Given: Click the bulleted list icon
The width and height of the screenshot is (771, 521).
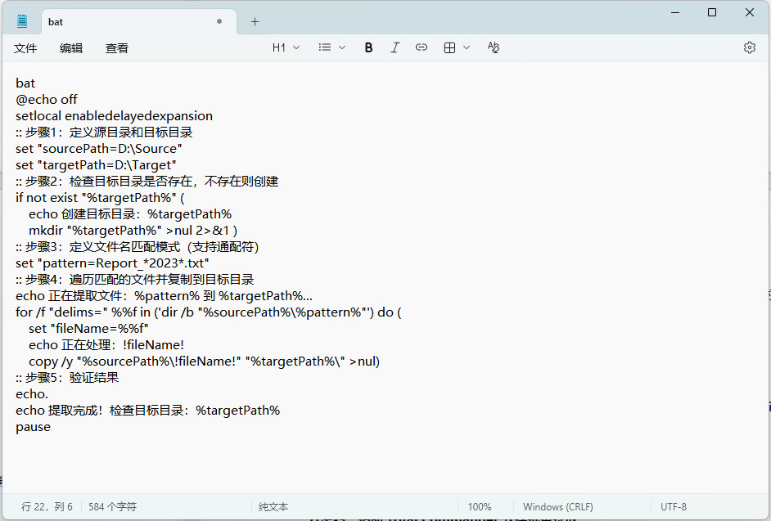Looking at the screenshot, I should coord(325,47).
